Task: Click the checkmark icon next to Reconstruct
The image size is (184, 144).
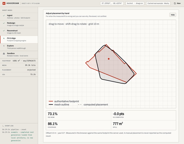Action: [x=4, y=31]
